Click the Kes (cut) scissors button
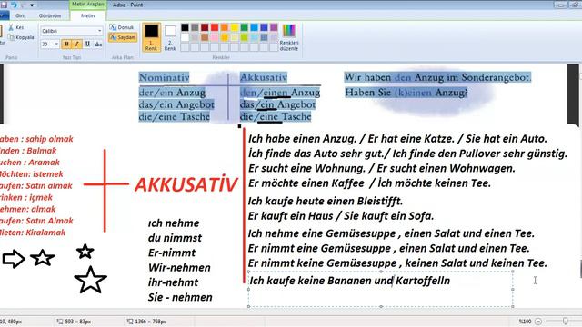Image resolution: width=582 pixels, height=327 pixels. point(16,27)
